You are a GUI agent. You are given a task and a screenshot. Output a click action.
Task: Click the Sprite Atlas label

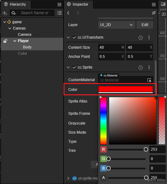pyautogui.click(x=78, y=101)
